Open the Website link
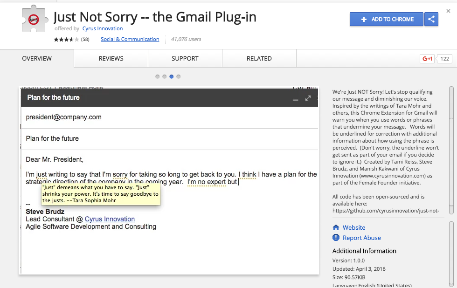Image resolution: width=457 pixels, height=288 pixels. click(354, 228)
